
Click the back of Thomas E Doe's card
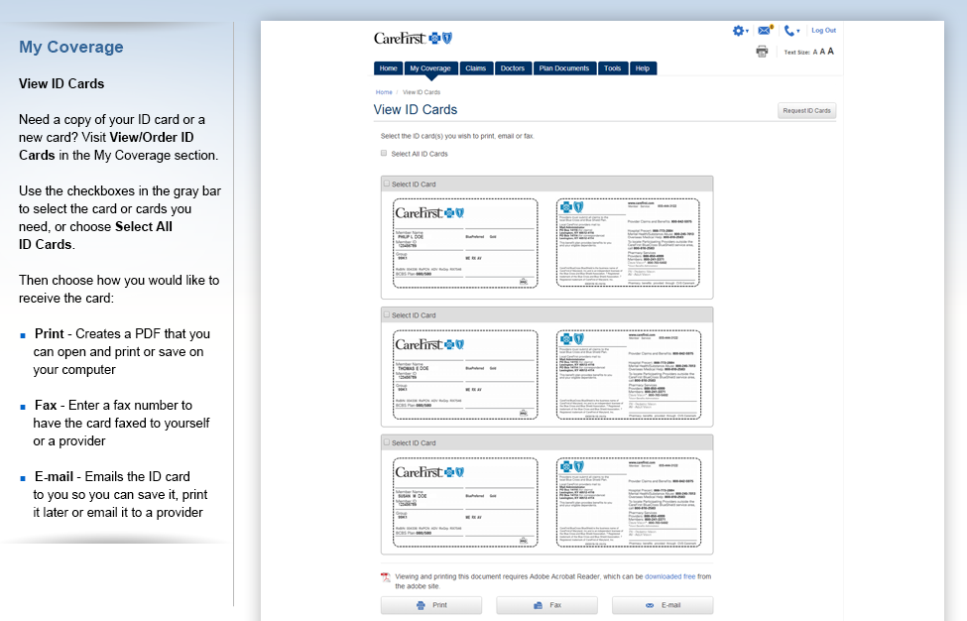[x=629, y=374]
